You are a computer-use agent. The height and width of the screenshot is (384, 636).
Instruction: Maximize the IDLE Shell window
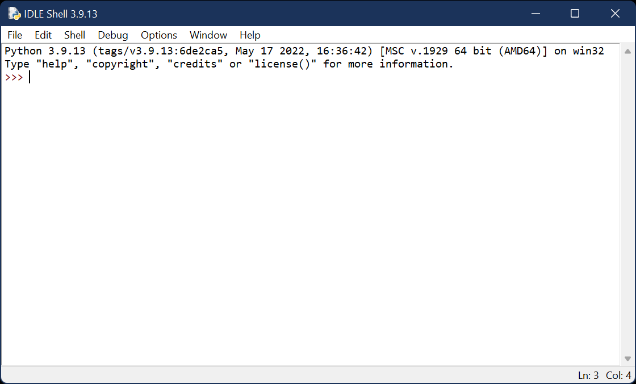(575, 14)
